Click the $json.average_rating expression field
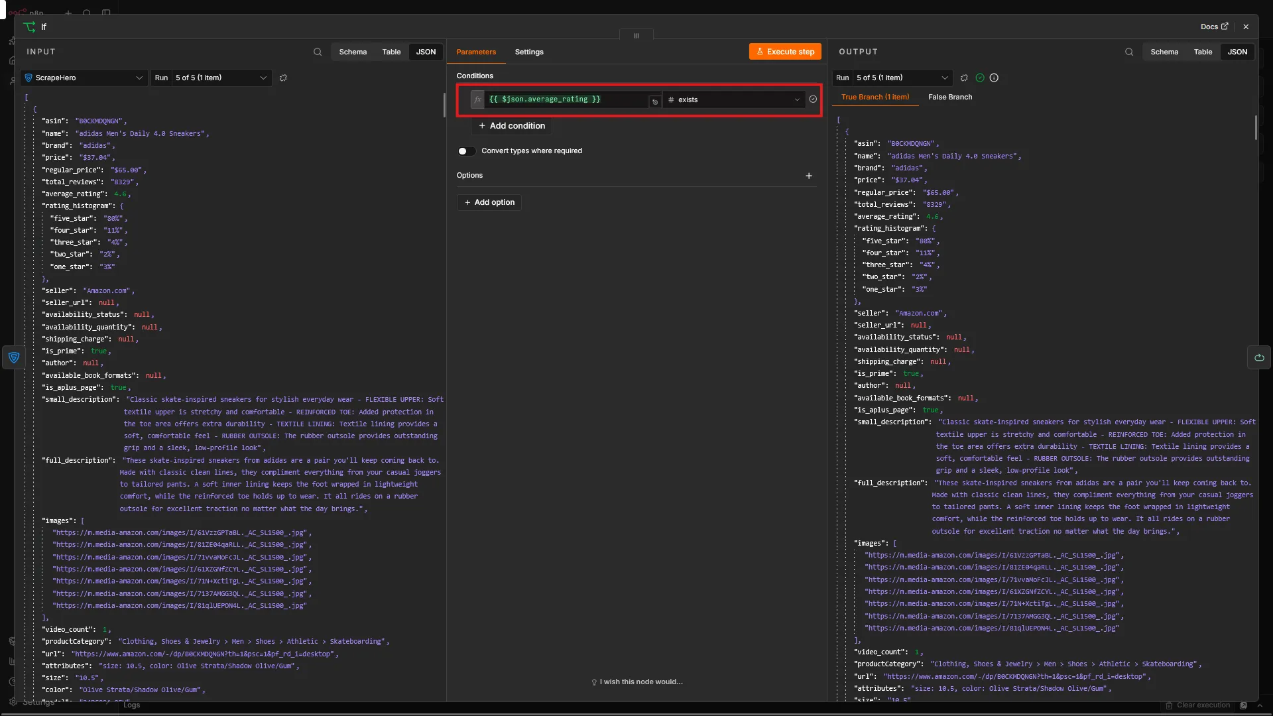The width and height of the screenshot is (1273, 716). point(567,99)
